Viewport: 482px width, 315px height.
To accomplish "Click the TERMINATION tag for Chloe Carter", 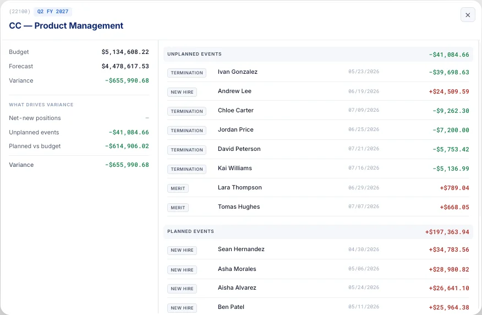I will pos(187,111).
